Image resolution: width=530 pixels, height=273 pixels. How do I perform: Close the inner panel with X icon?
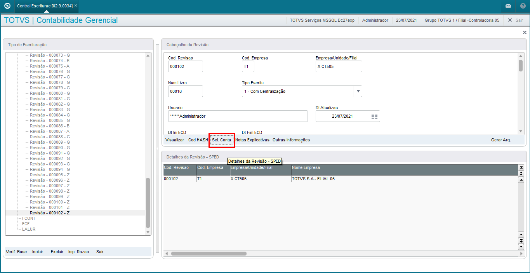point(525,33)
